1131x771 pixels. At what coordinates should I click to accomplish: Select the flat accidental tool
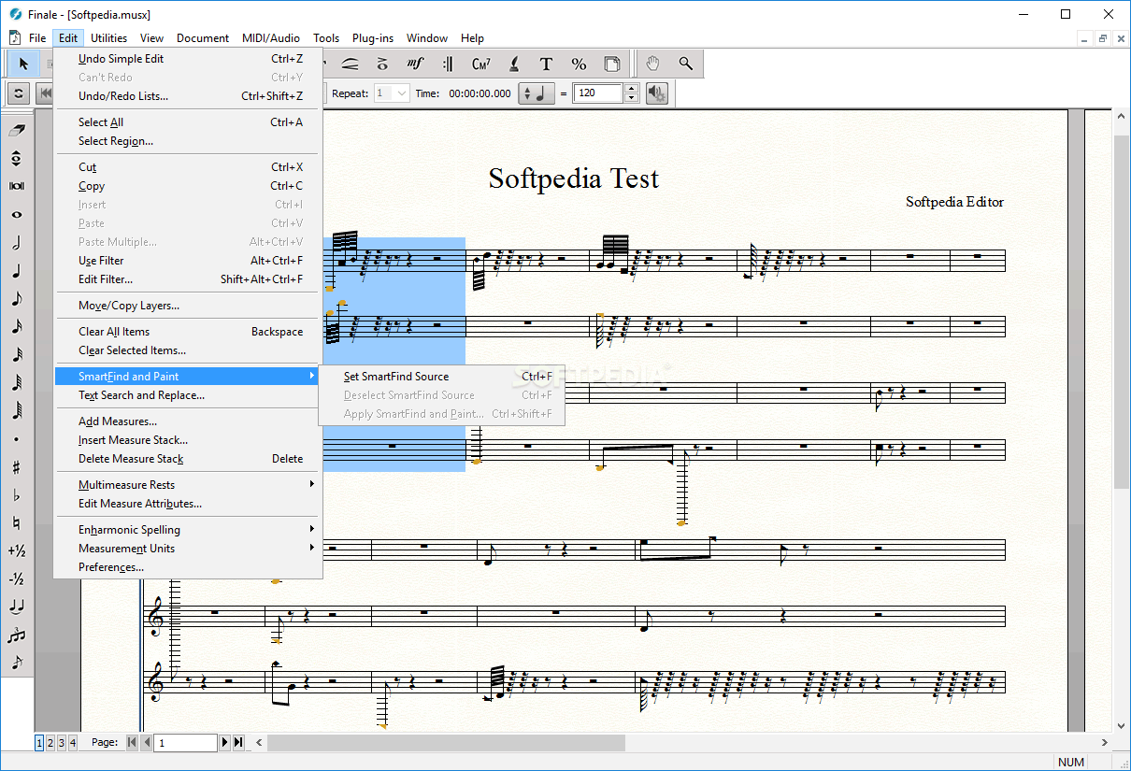point(16,495)
